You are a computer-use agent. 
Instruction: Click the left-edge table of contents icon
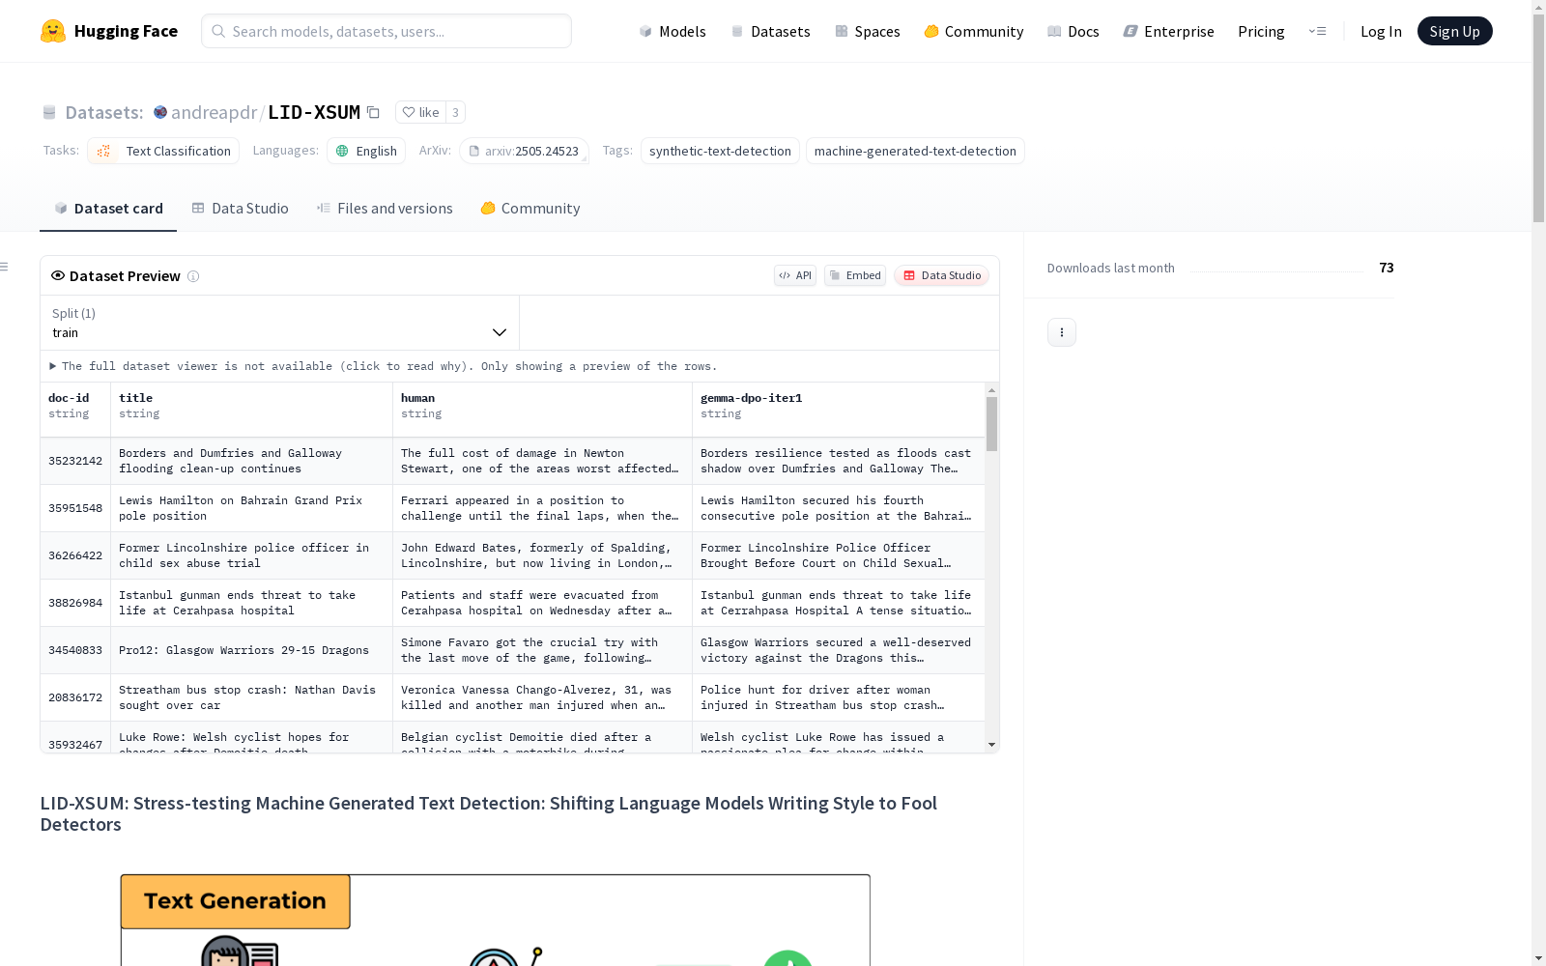click(4, 267)
